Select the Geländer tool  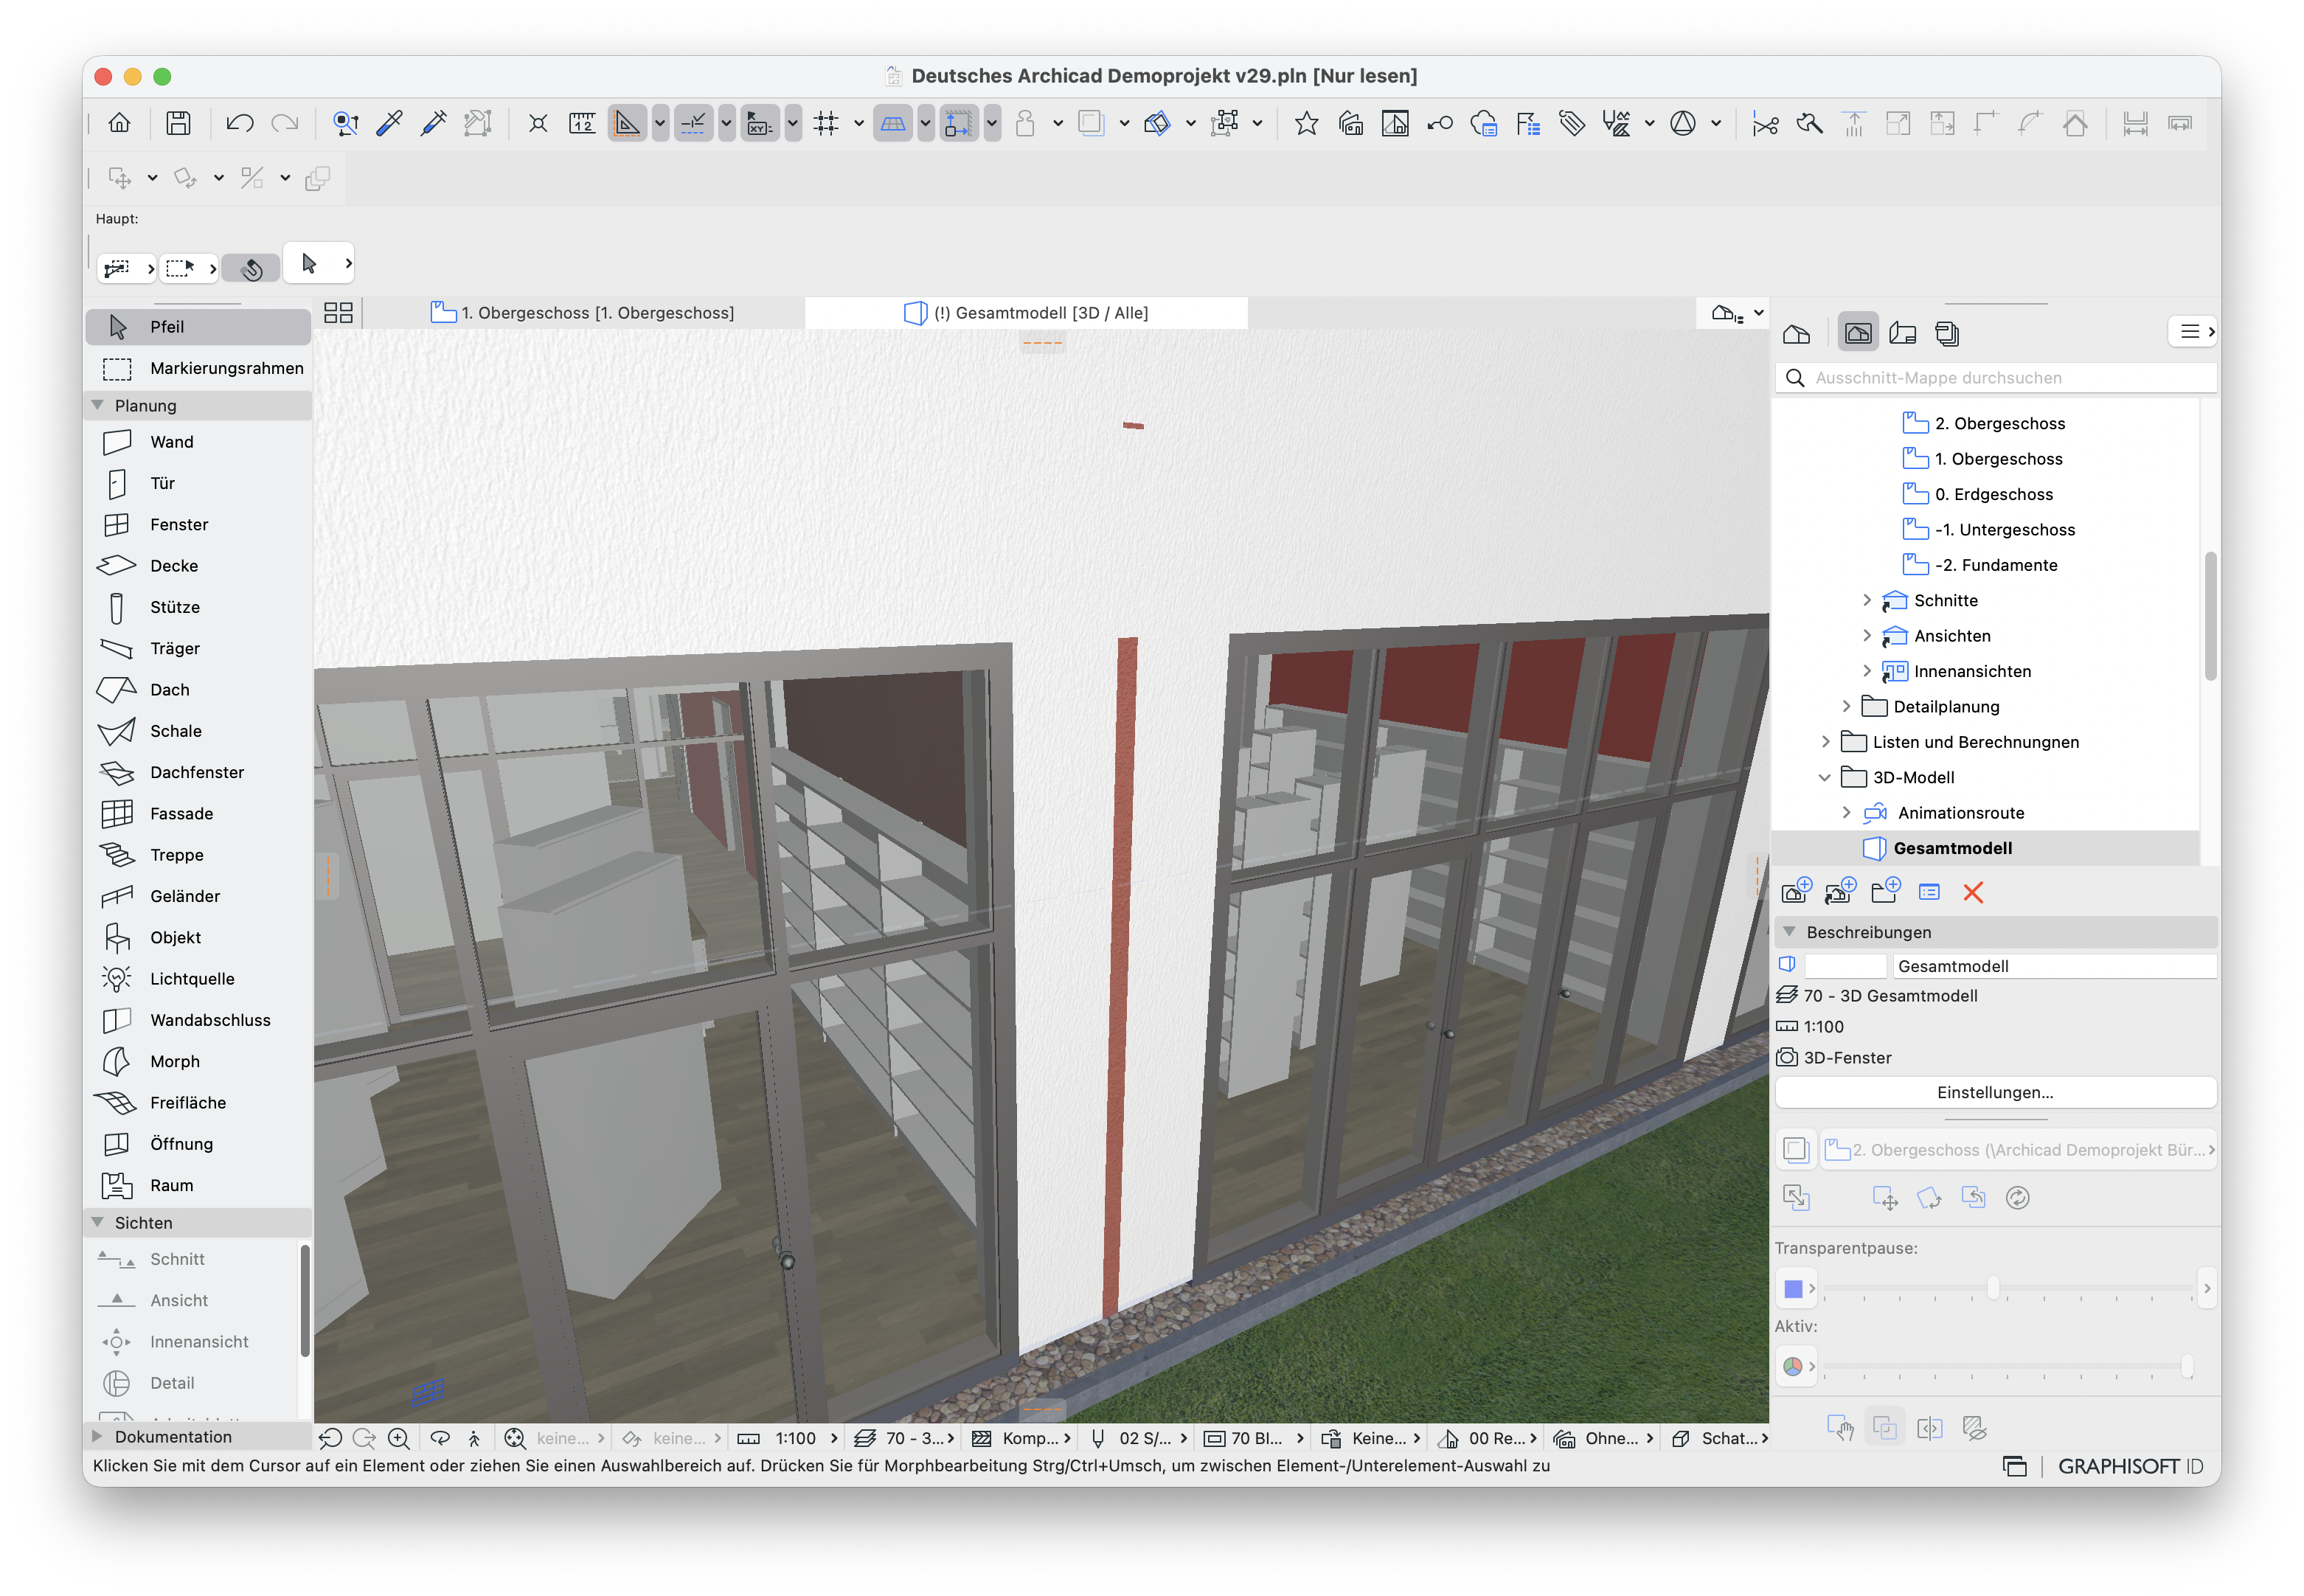198,896
